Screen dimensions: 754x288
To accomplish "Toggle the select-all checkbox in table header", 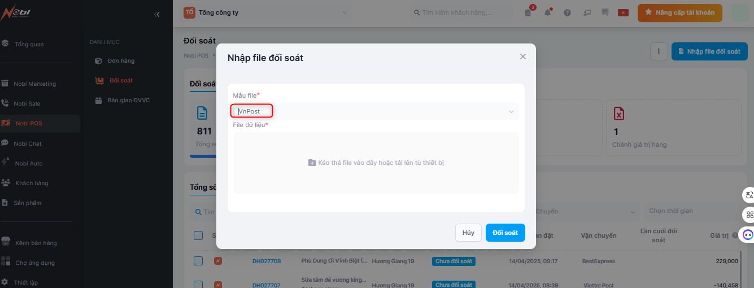I will point(198,235).
